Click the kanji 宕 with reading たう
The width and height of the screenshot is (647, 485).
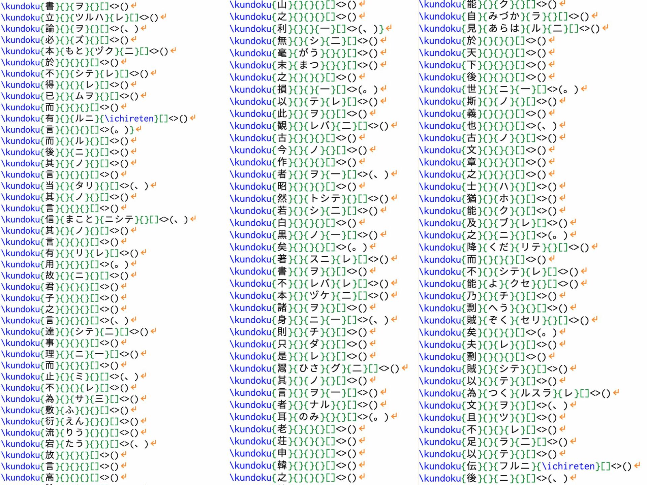click(x=50, y=444)
